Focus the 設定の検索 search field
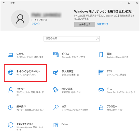The image size is (140, 136). [x=72, y=39]
